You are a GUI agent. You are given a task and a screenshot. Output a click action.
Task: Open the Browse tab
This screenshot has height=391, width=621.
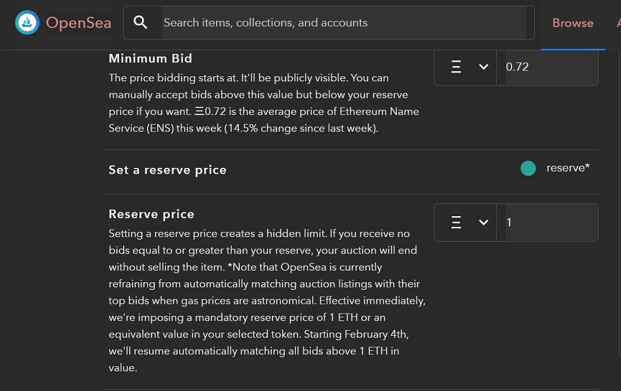point(573,23)
